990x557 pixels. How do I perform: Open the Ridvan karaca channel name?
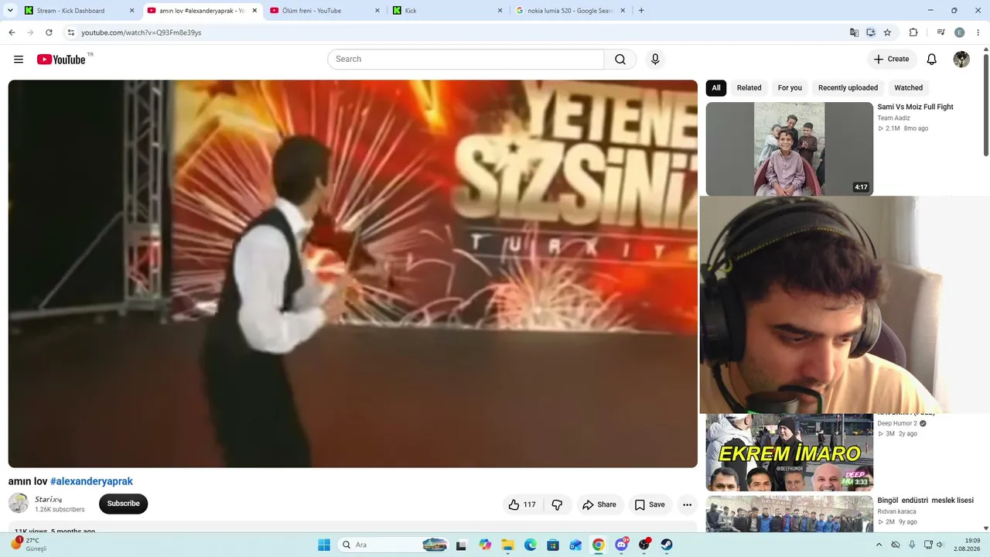click(x=896, y=511)
